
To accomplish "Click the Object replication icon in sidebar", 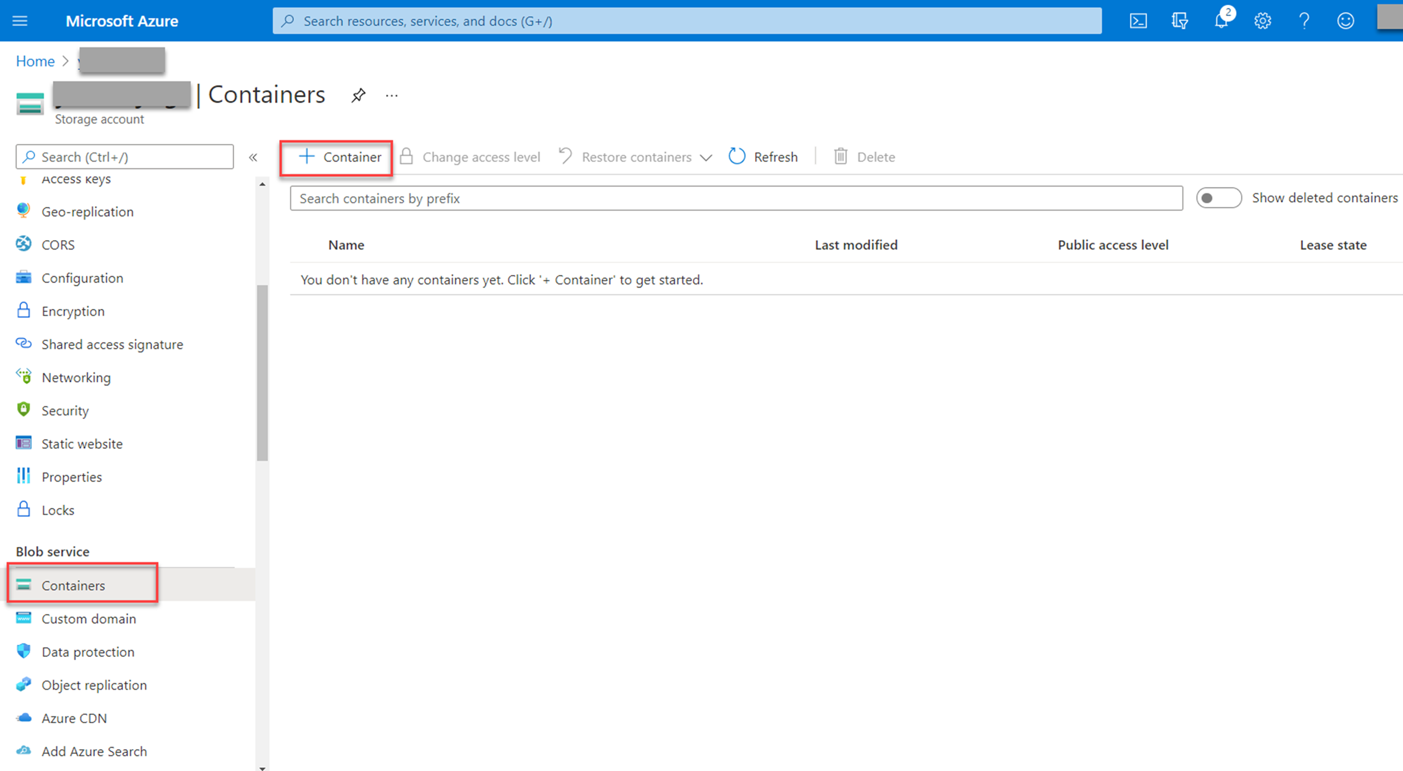I will pos(24,684).
